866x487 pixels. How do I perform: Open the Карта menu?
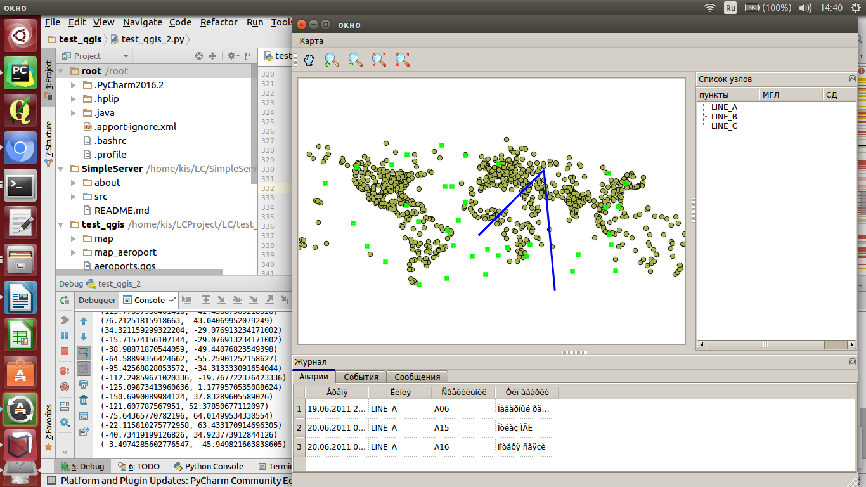click(311, 41)
